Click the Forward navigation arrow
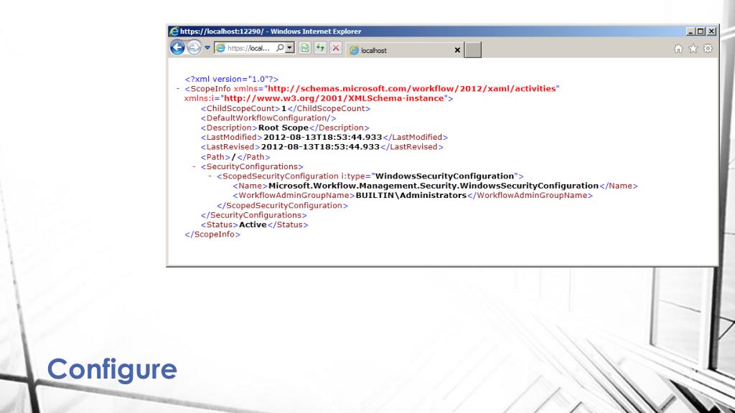Image resolution: width=735 pixels, height=413 pixels. (194, 47)
